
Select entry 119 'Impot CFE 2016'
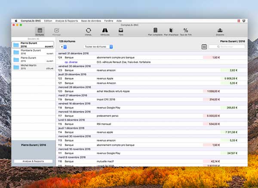coord(152,100)
